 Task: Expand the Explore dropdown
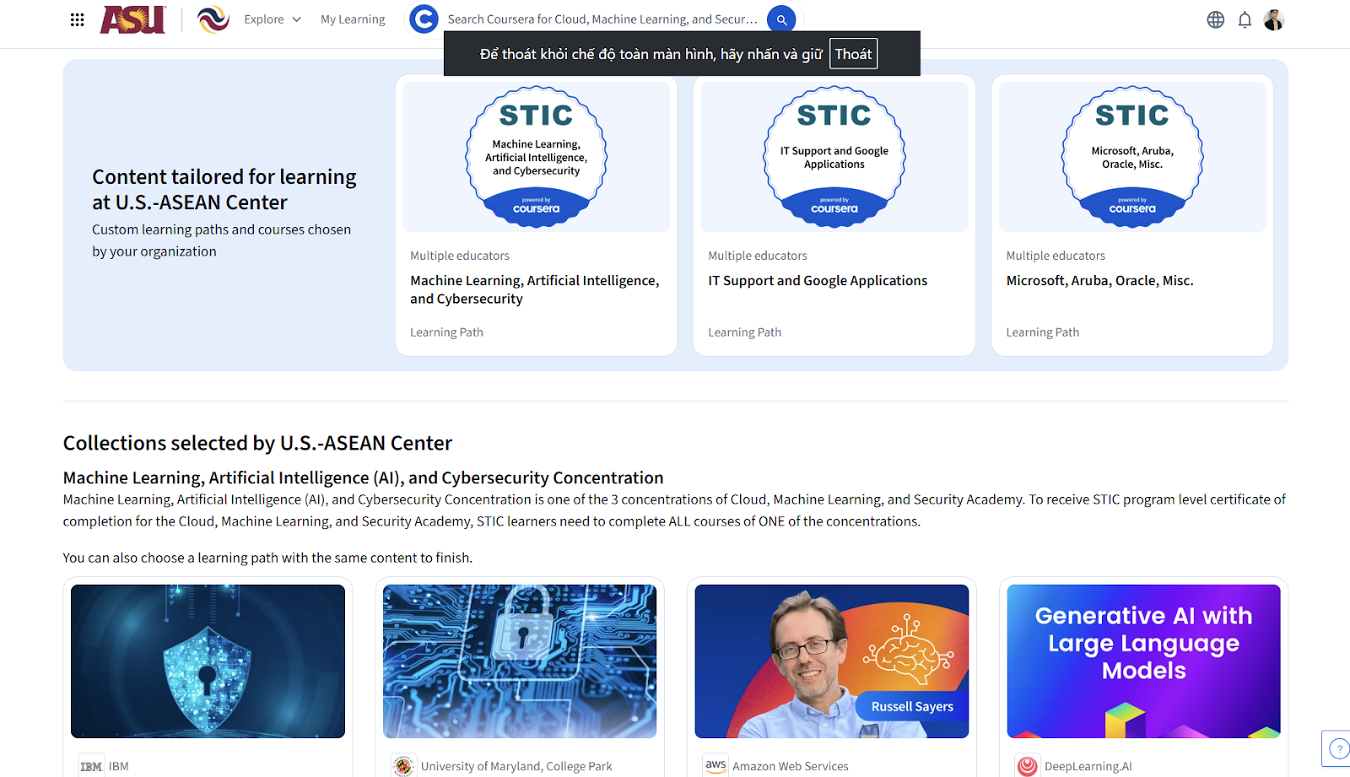click(x=272, y=19)
